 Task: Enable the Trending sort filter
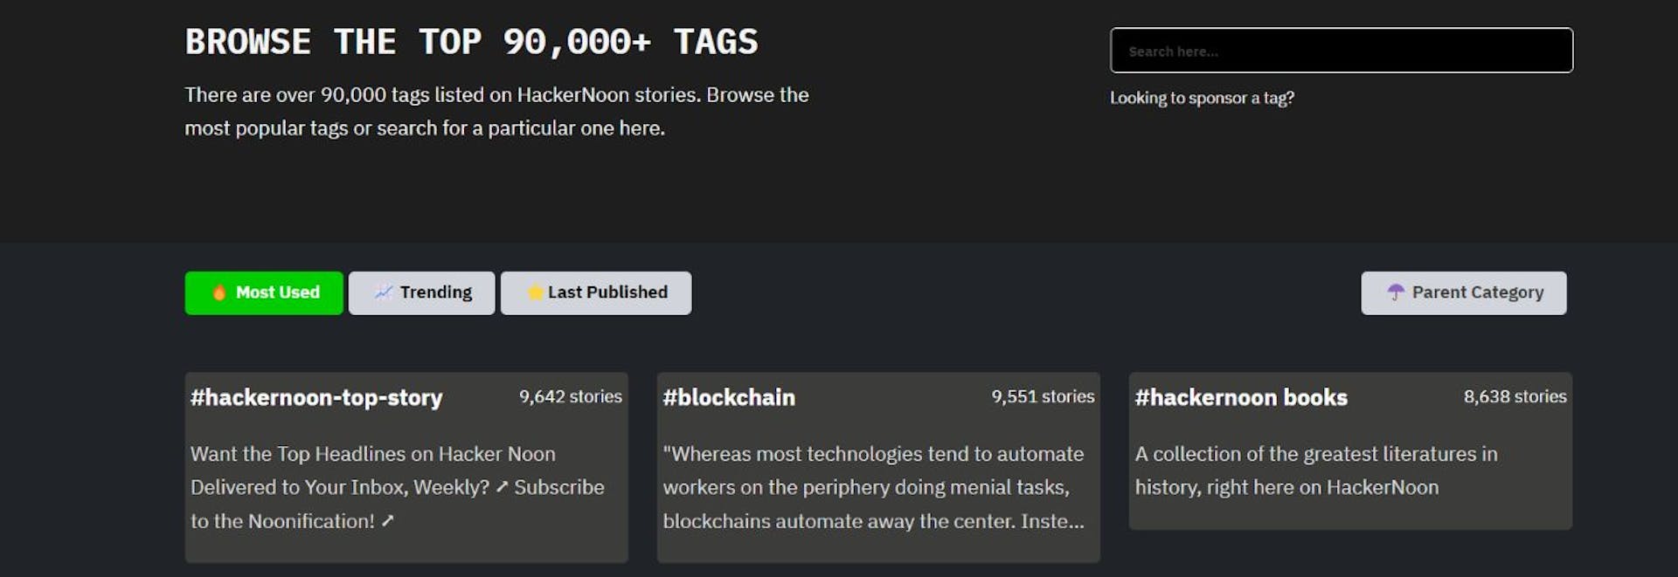click(x=421, y=292)
